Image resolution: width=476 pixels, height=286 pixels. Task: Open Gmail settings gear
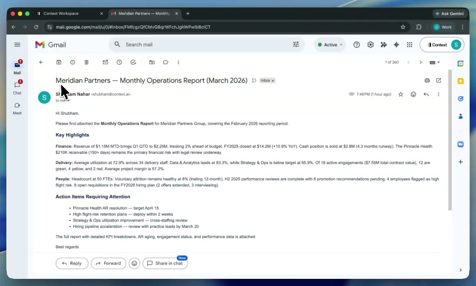[x=371, y=44]
